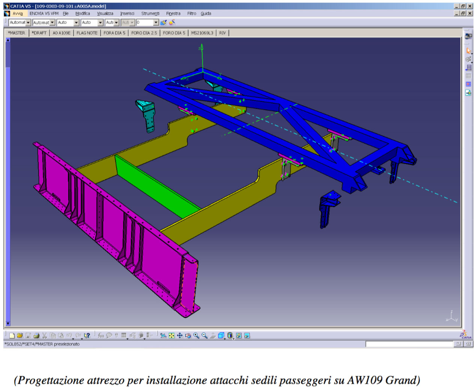This screenshot has height=392, width=475.
Task: Open the Strumenti menu
Action: click(150, 13)
